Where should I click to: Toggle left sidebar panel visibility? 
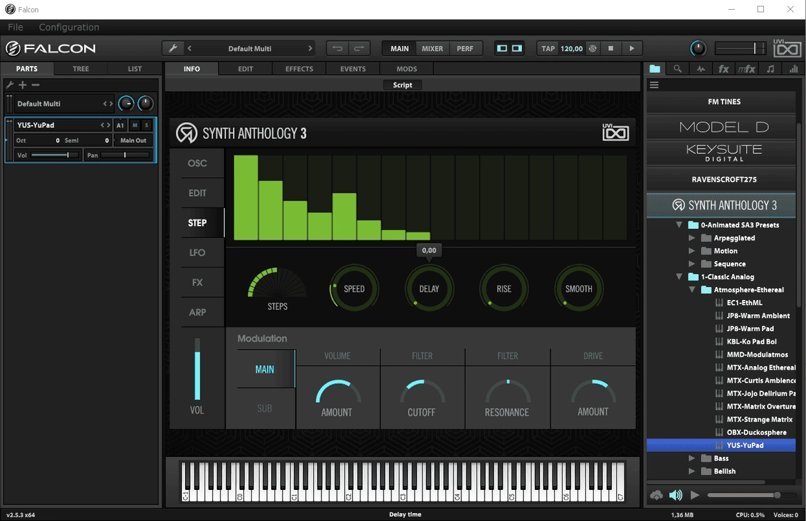[x=502, y=48]
